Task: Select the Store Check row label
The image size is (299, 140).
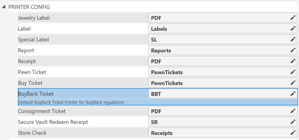Action: tap(32, 133)
